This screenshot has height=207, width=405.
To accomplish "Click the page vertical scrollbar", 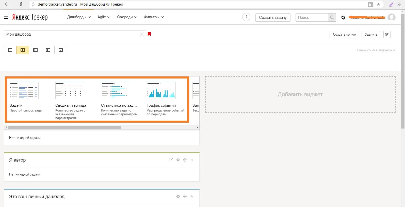I will [x=403, y=71].
